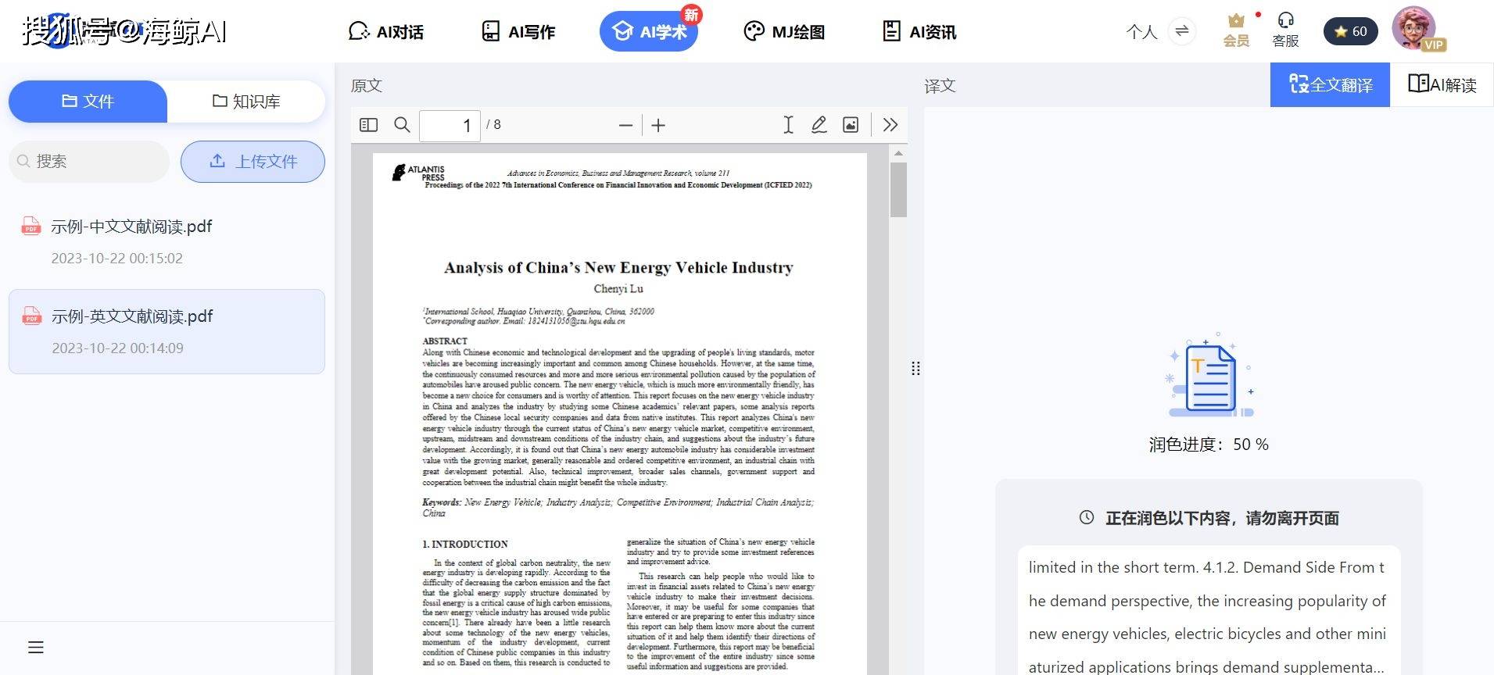Viewport: 1494px width, 675px height.
Task: Click the 全文翻译 full translation button
Action: (x=1330, y=84)
